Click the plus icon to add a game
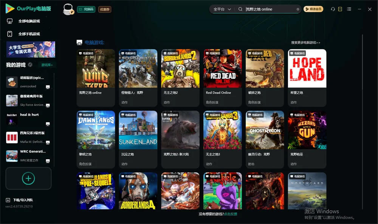Image resolution: width=378 pixels, height=224 pixels. [x=28, y=178]
